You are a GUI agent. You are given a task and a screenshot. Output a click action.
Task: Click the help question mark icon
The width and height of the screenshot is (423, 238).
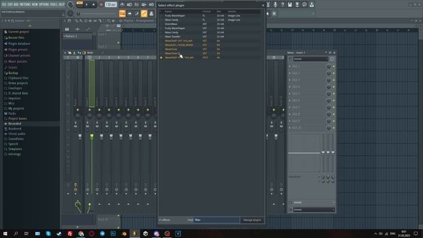(x=282, y=5)
